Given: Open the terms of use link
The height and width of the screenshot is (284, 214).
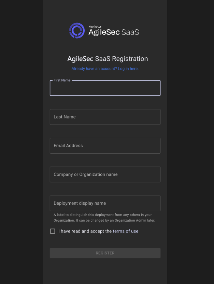Looking at the screenshot, I should (126, 231).
